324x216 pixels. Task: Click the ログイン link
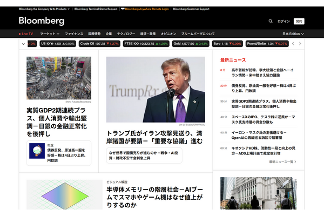(283, 21)
